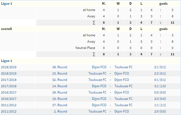Open the 2011/2012 season in the 2. Round row
Image resolution: width=181 pixels, height=115 pixels.
click(9, 111)
